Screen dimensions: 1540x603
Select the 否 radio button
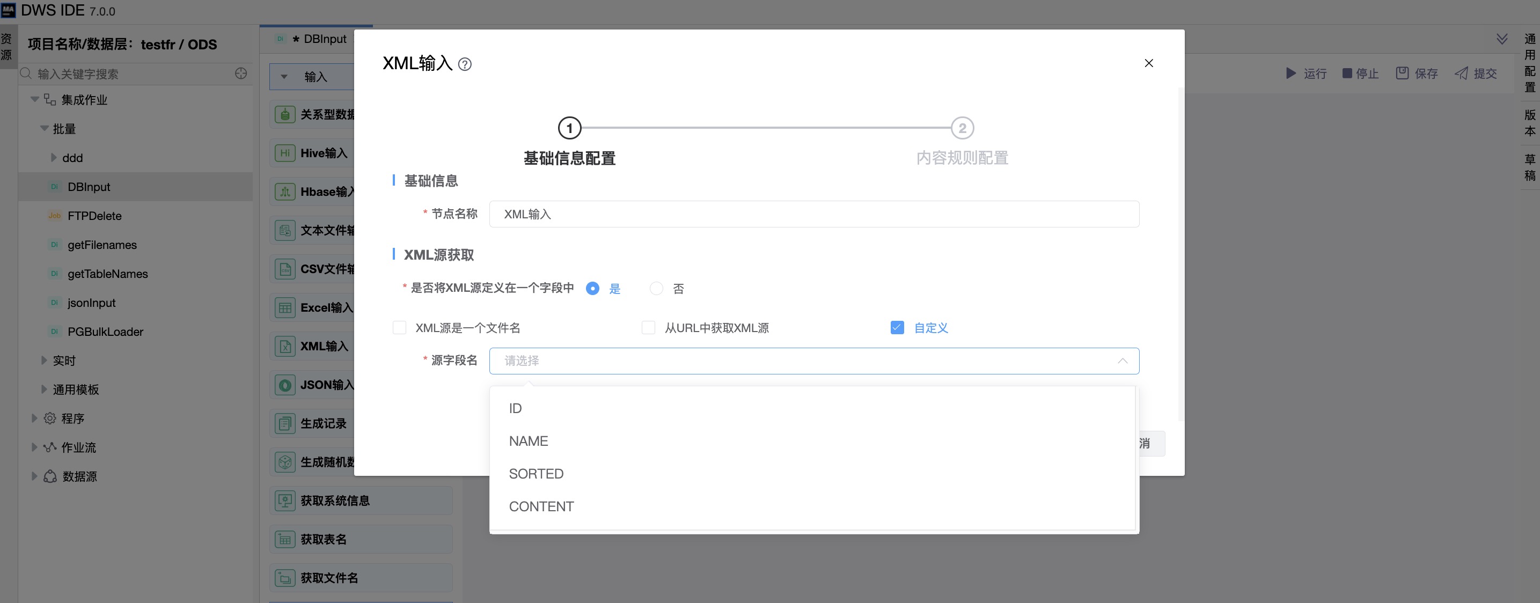[656, 289]
